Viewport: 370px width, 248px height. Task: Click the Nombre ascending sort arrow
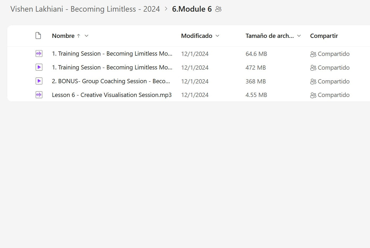point(79,36)
